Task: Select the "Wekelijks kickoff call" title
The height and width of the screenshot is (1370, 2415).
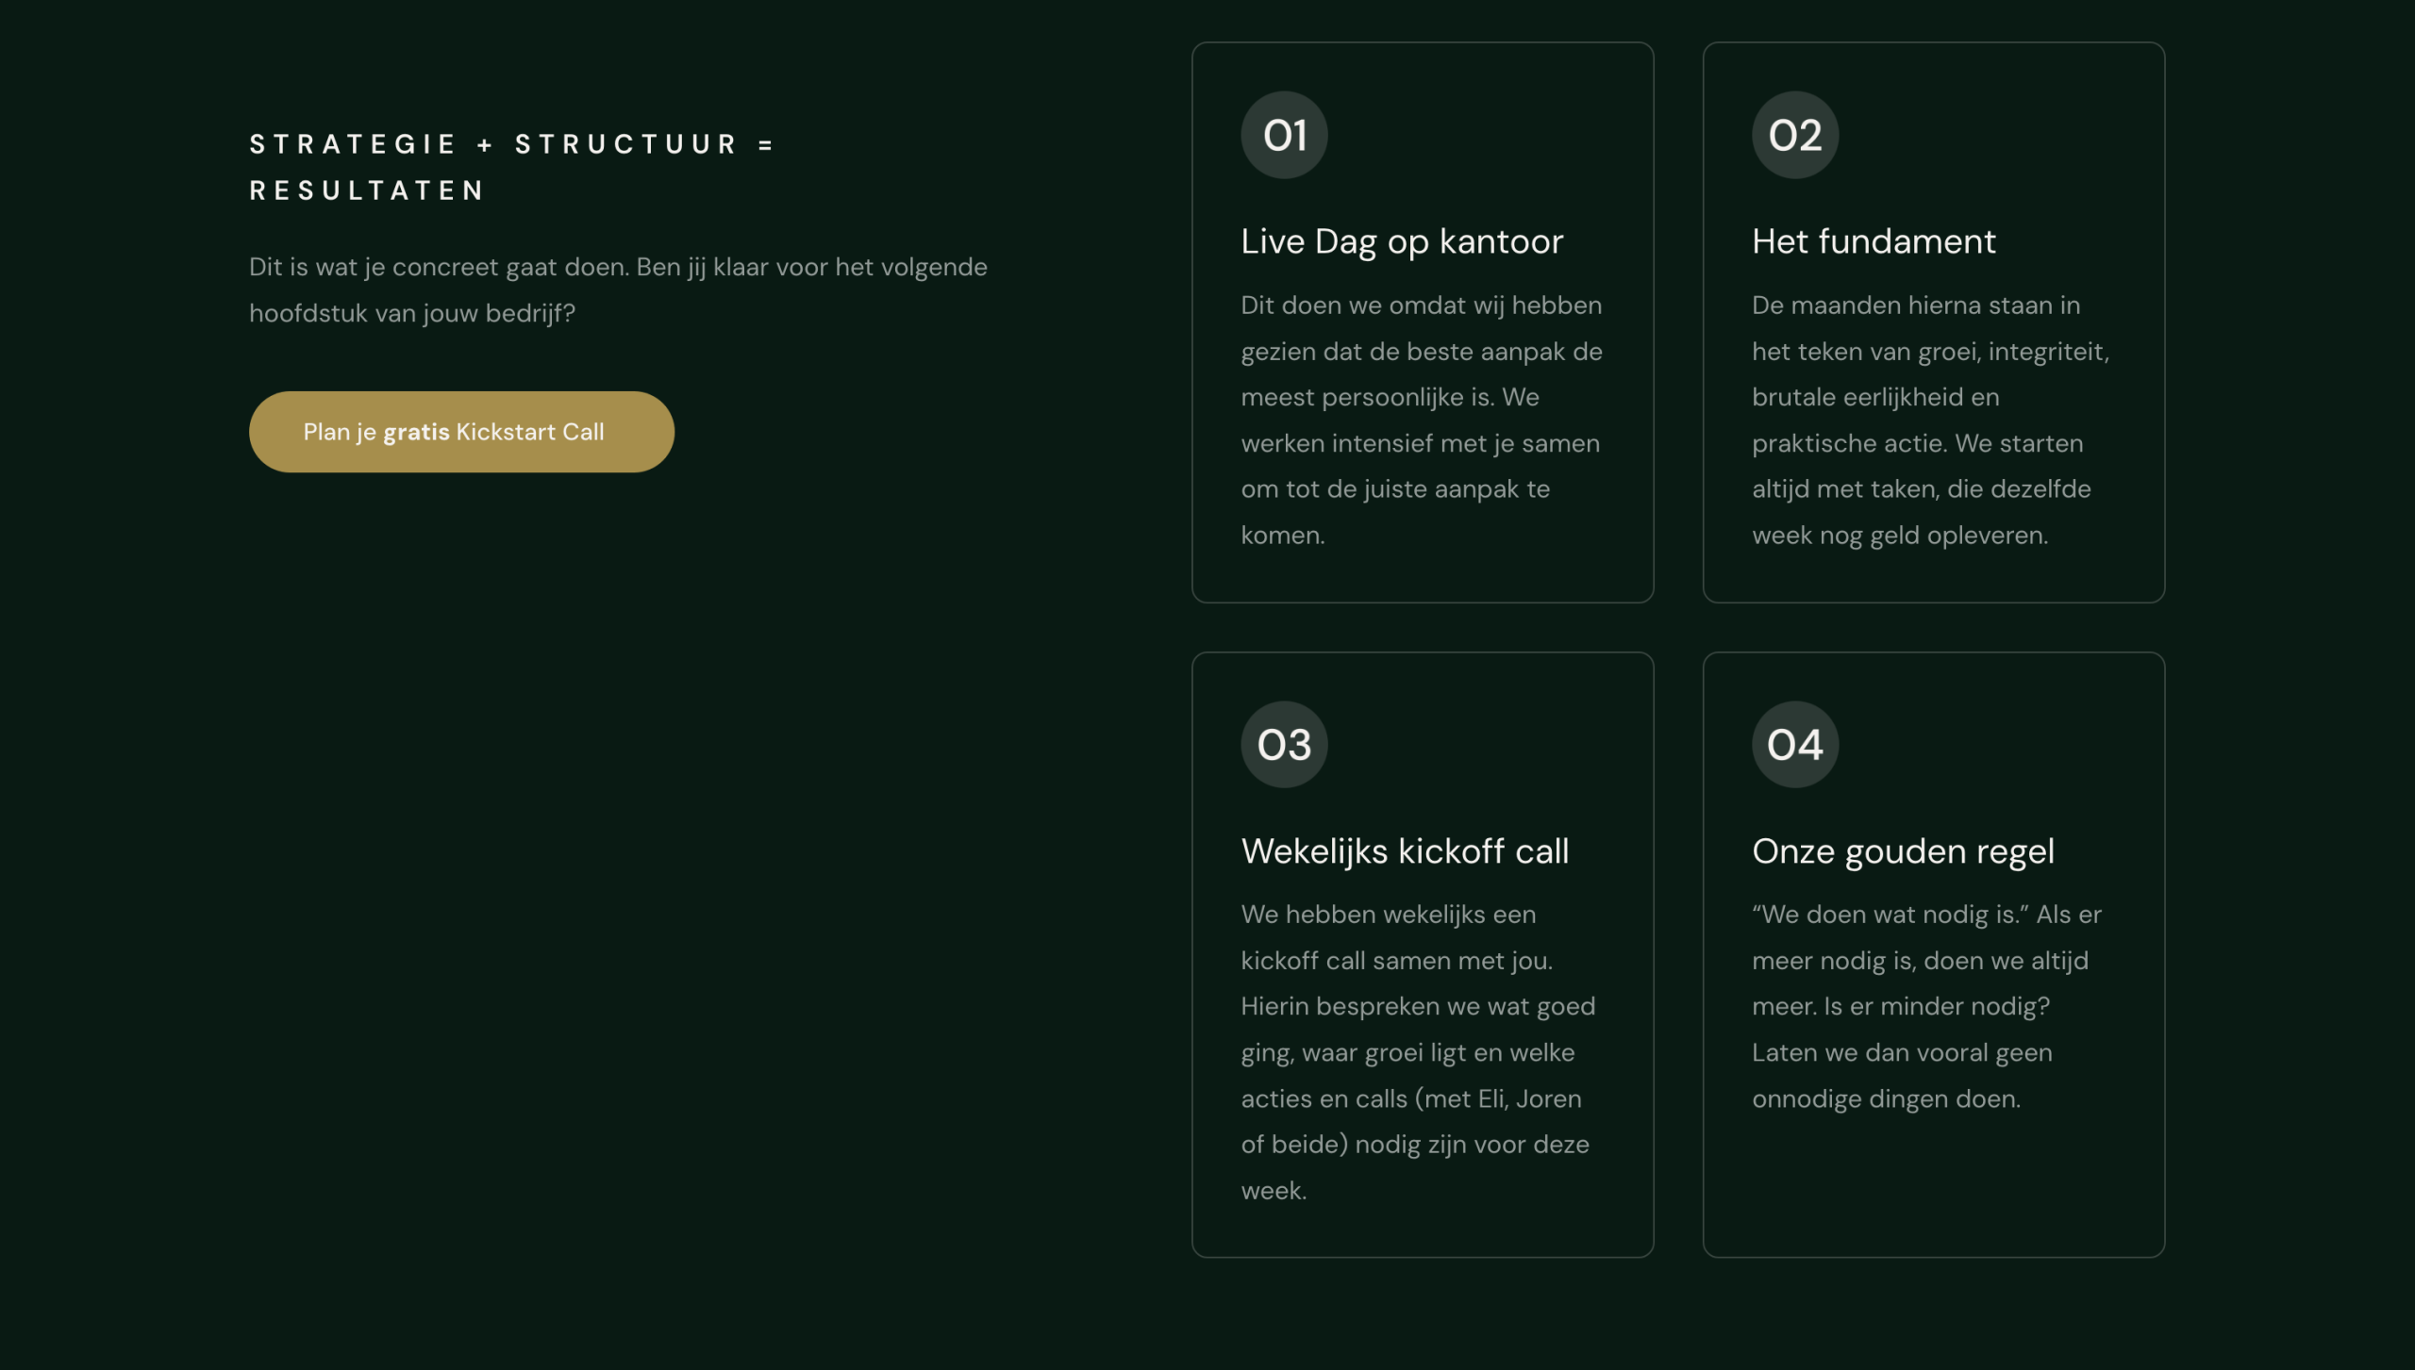Action: pyautogui.click(x=1404, y=851)
